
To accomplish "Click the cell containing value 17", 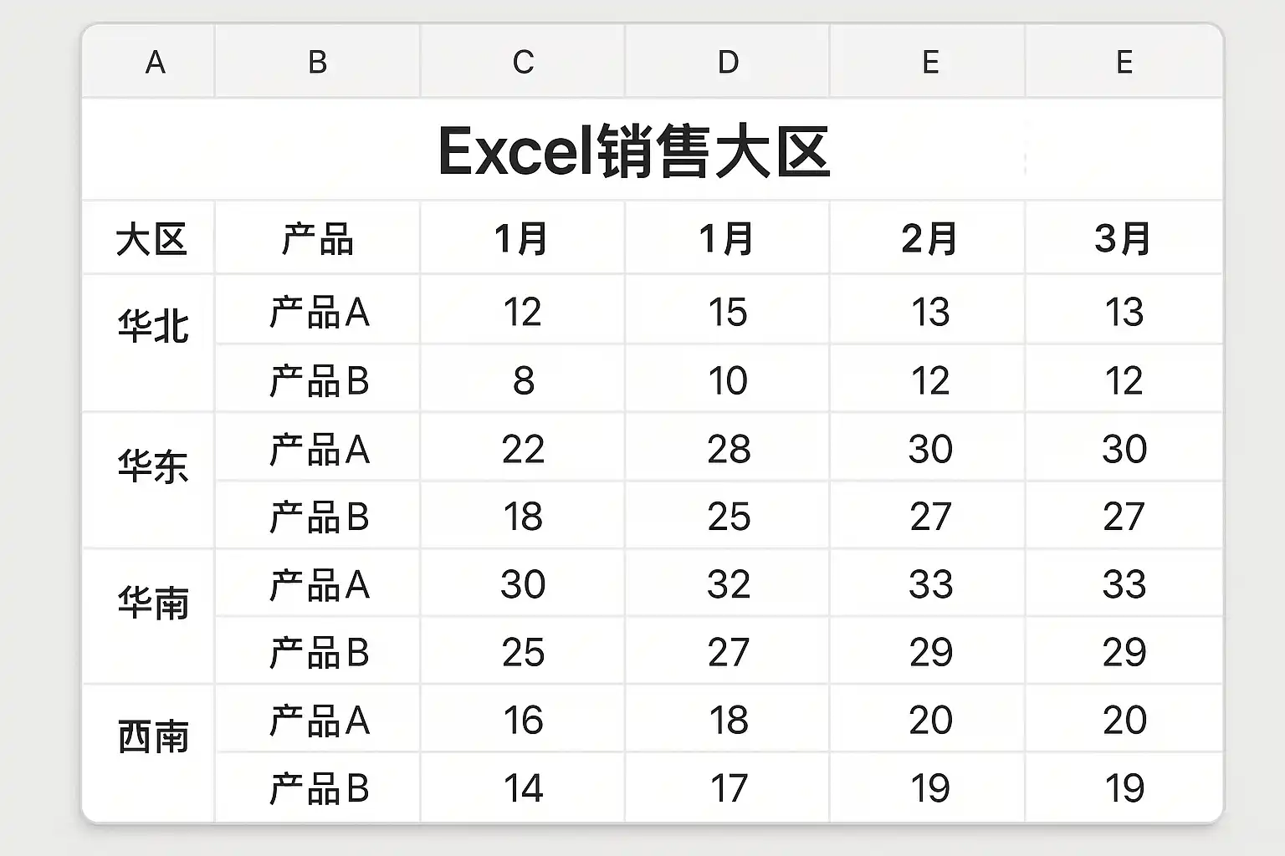I will 728,788.
